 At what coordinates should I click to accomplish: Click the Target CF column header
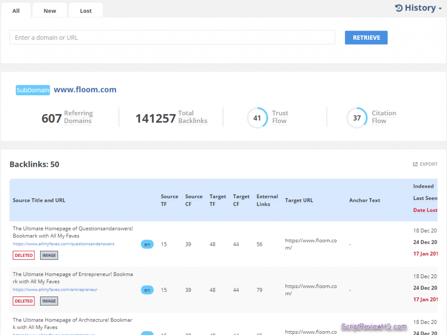[x=241, y=200]
